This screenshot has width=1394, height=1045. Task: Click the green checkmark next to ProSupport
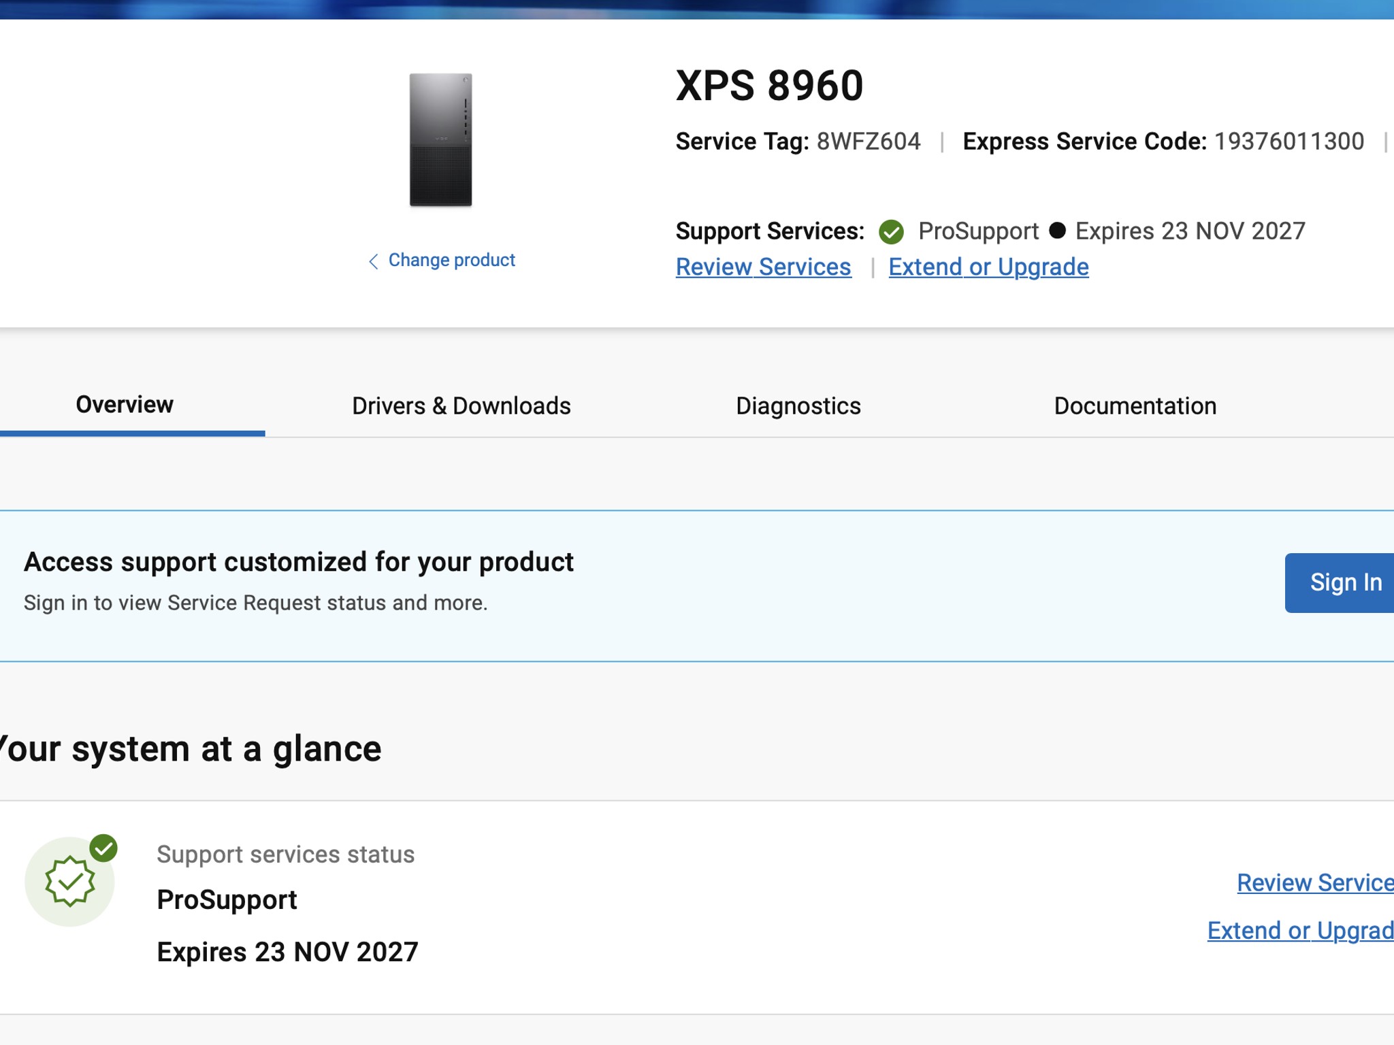click(x=891, y=232)
